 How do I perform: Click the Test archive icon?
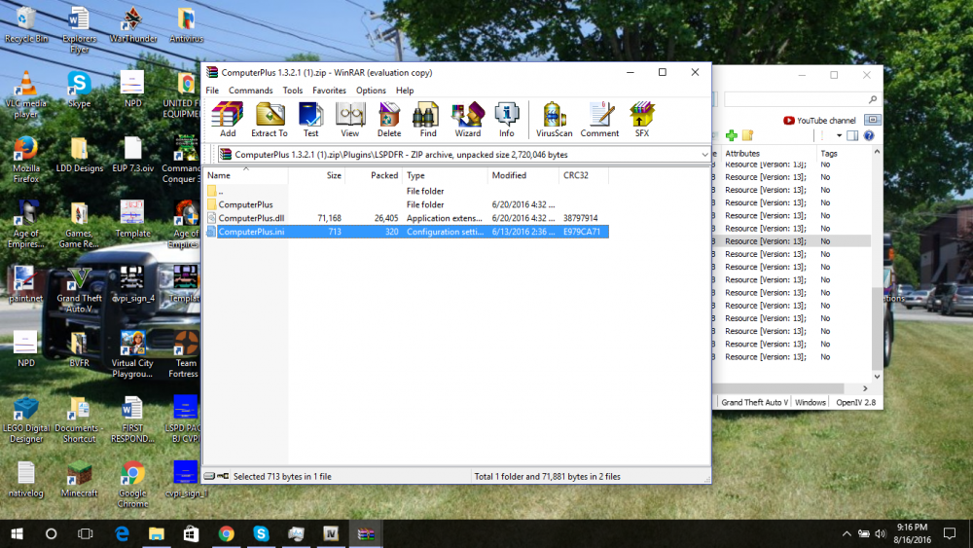click(310, 119)
